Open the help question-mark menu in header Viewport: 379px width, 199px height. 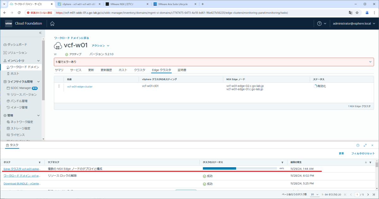(322, 24)
